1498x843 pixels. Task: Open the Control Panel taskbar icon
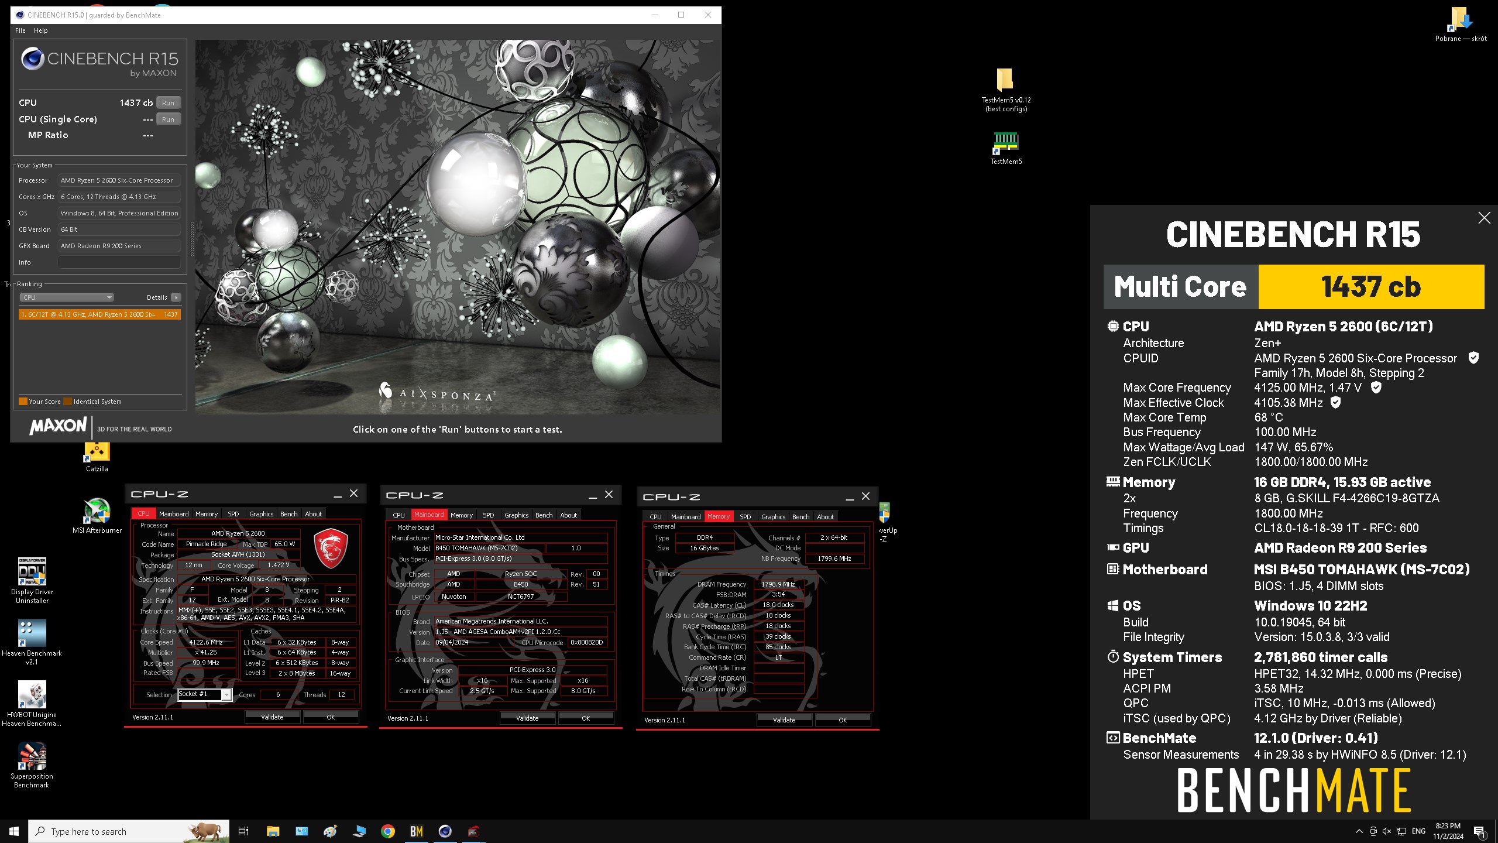click(302, 831)
